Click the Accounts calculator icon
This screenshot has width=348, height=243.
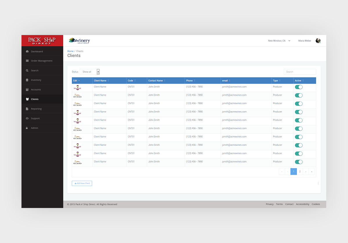27,90
